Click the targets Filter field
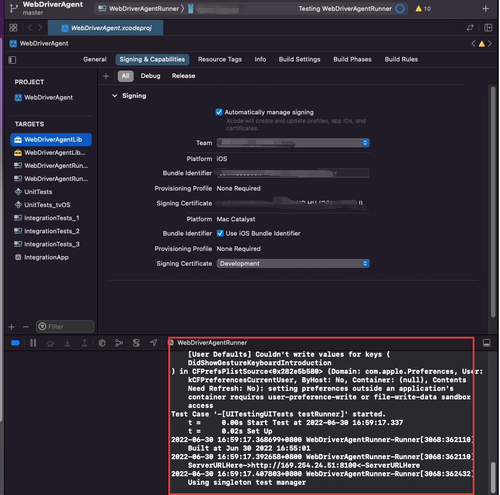 (x=65, y=327)
